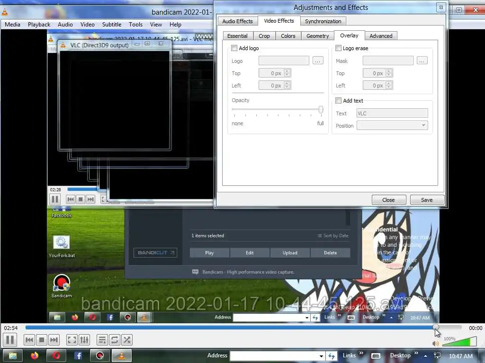Open the Media menu
The width and height of the screenshot is (485, 363).
coord(12,25)
